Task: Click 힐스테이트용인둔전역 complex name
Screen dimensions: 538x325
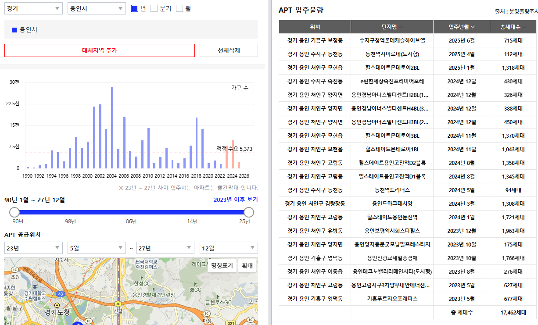Action: [392, 217]
